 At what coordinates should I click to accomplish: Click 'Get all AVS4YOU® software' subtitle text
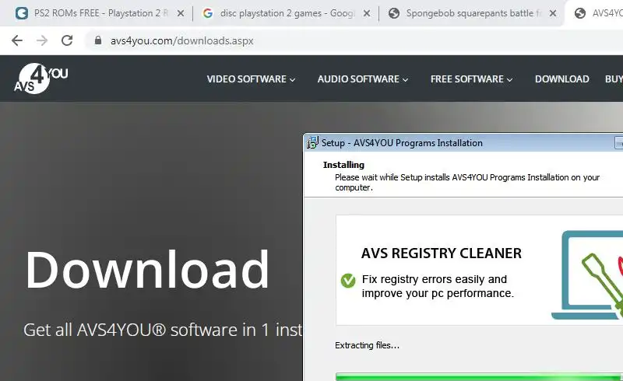(x=163, y=330)
